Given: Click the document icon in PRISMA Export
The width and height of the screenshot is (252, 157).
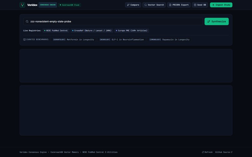Looking at the screenshot, I should pyautogui.click(x=170, y=5).
